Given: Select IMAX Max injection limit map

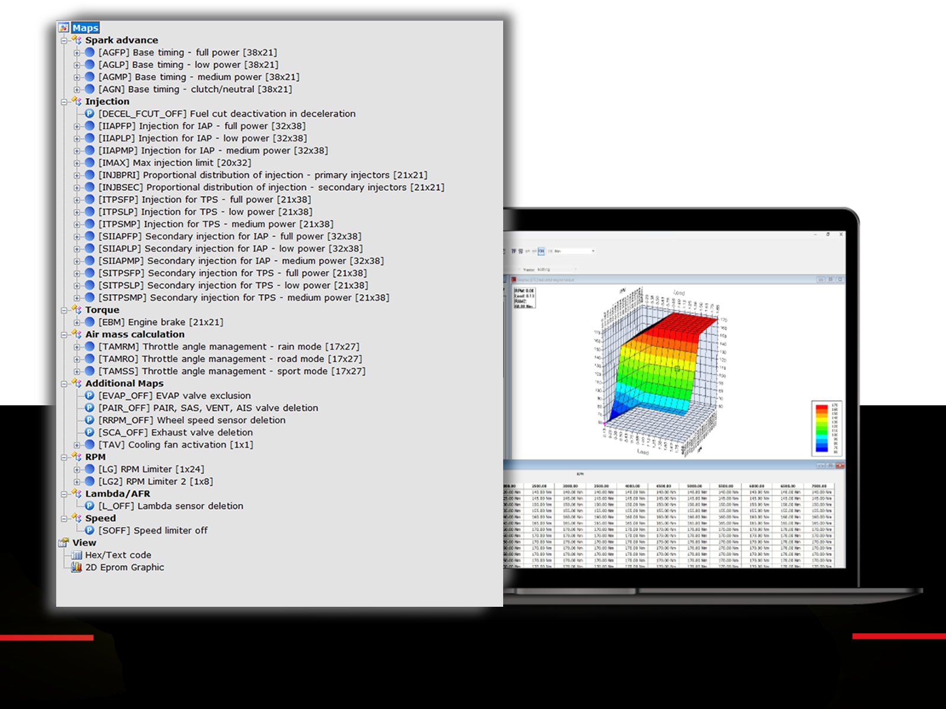Looking at the screenshot, I should tap(174, 163).
